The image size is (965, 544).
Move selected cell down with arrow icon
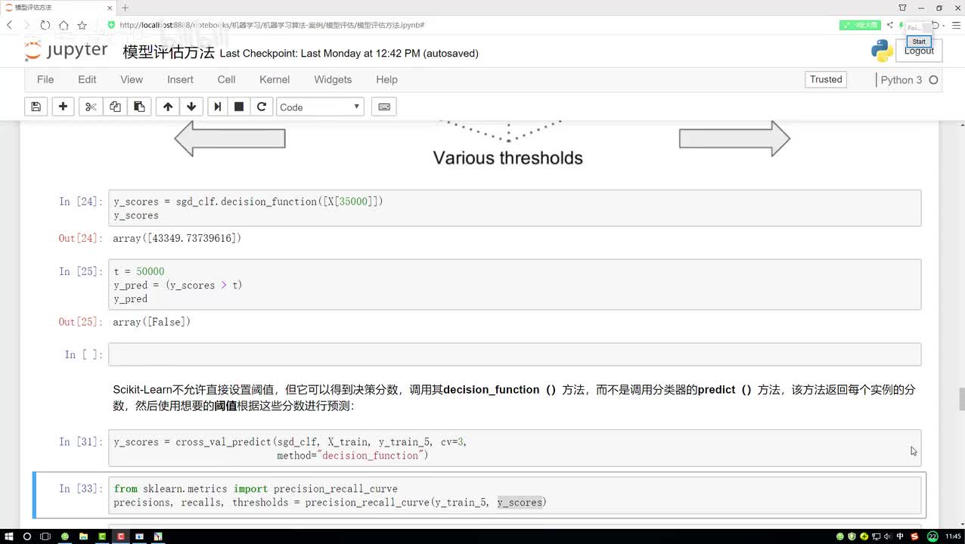[191, 107]
